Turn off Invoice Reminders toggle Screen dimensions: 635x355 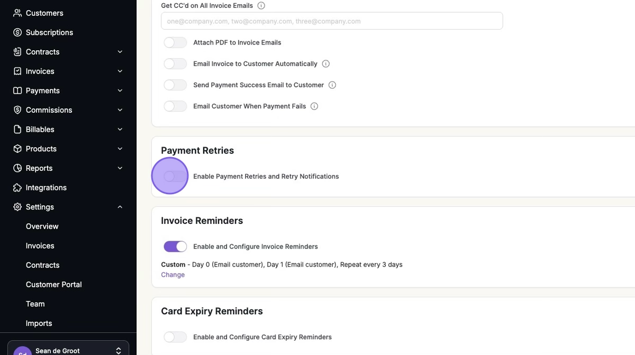click(175, 247)
